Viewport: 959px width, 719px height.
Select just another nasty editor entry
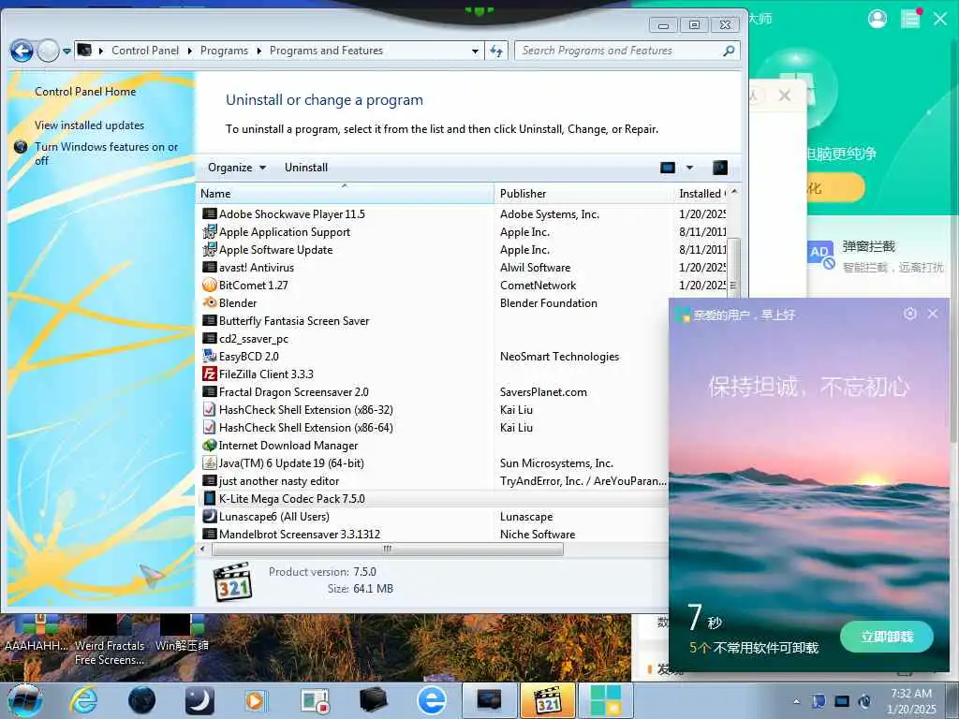coord(279,481)
